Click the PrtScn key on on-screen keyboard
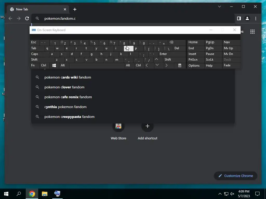Screen dimensions: 266x199 [x=196, y=60]
